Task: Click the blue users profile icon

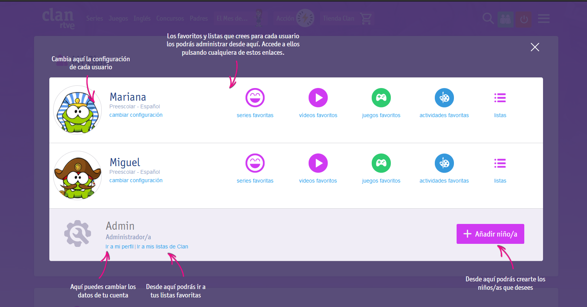Action: click(x=506, y=19)
